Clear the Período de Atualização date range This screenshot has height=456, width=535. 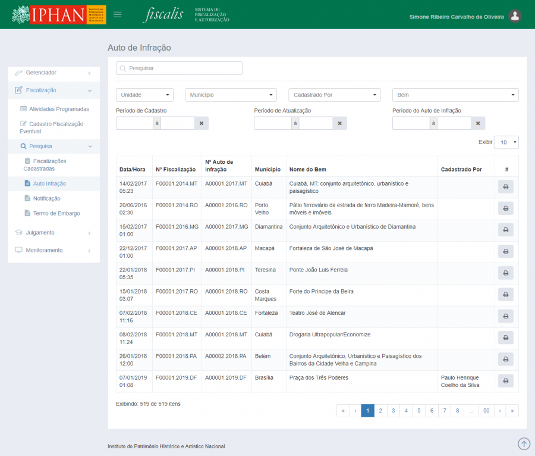pyautogui.click(x=339, y=123)
